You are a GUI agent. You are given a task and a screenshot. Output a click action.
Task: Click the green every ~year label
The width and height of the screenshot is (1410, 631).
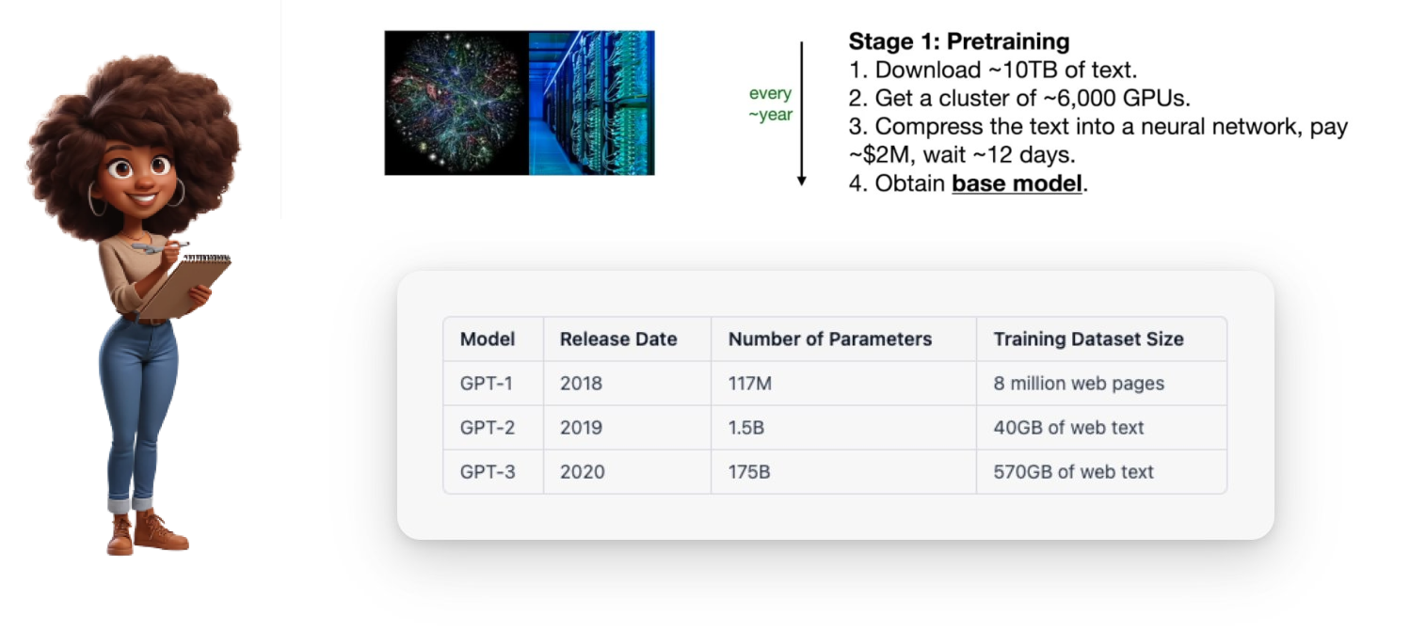770,104
